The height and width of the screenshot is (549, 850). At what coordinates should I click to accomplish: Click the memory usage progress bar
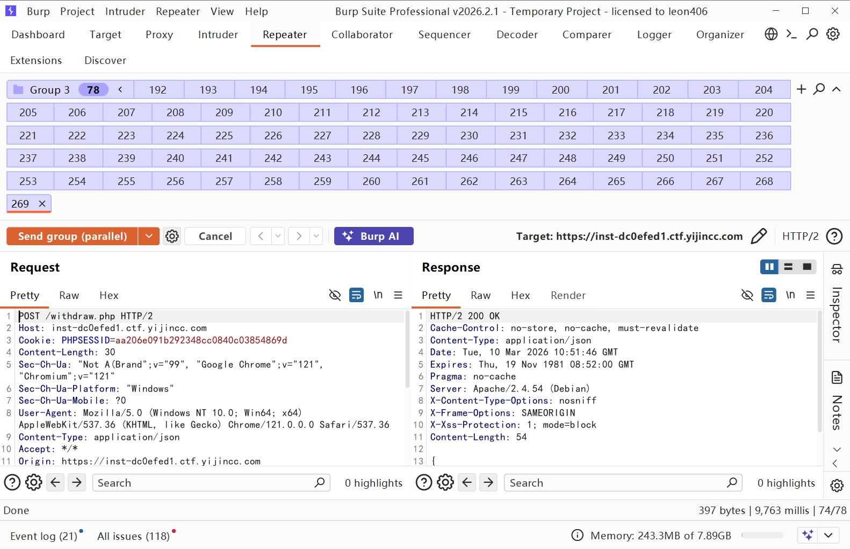[762, 536]
